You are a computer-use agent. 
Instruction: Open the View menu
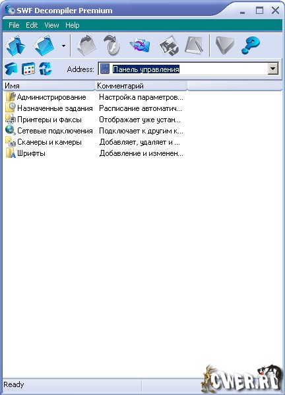click(x=51, y=25)
